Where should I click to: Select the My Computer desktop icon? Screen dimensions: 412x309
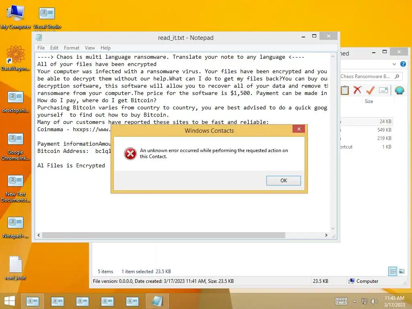coord(16,17)
